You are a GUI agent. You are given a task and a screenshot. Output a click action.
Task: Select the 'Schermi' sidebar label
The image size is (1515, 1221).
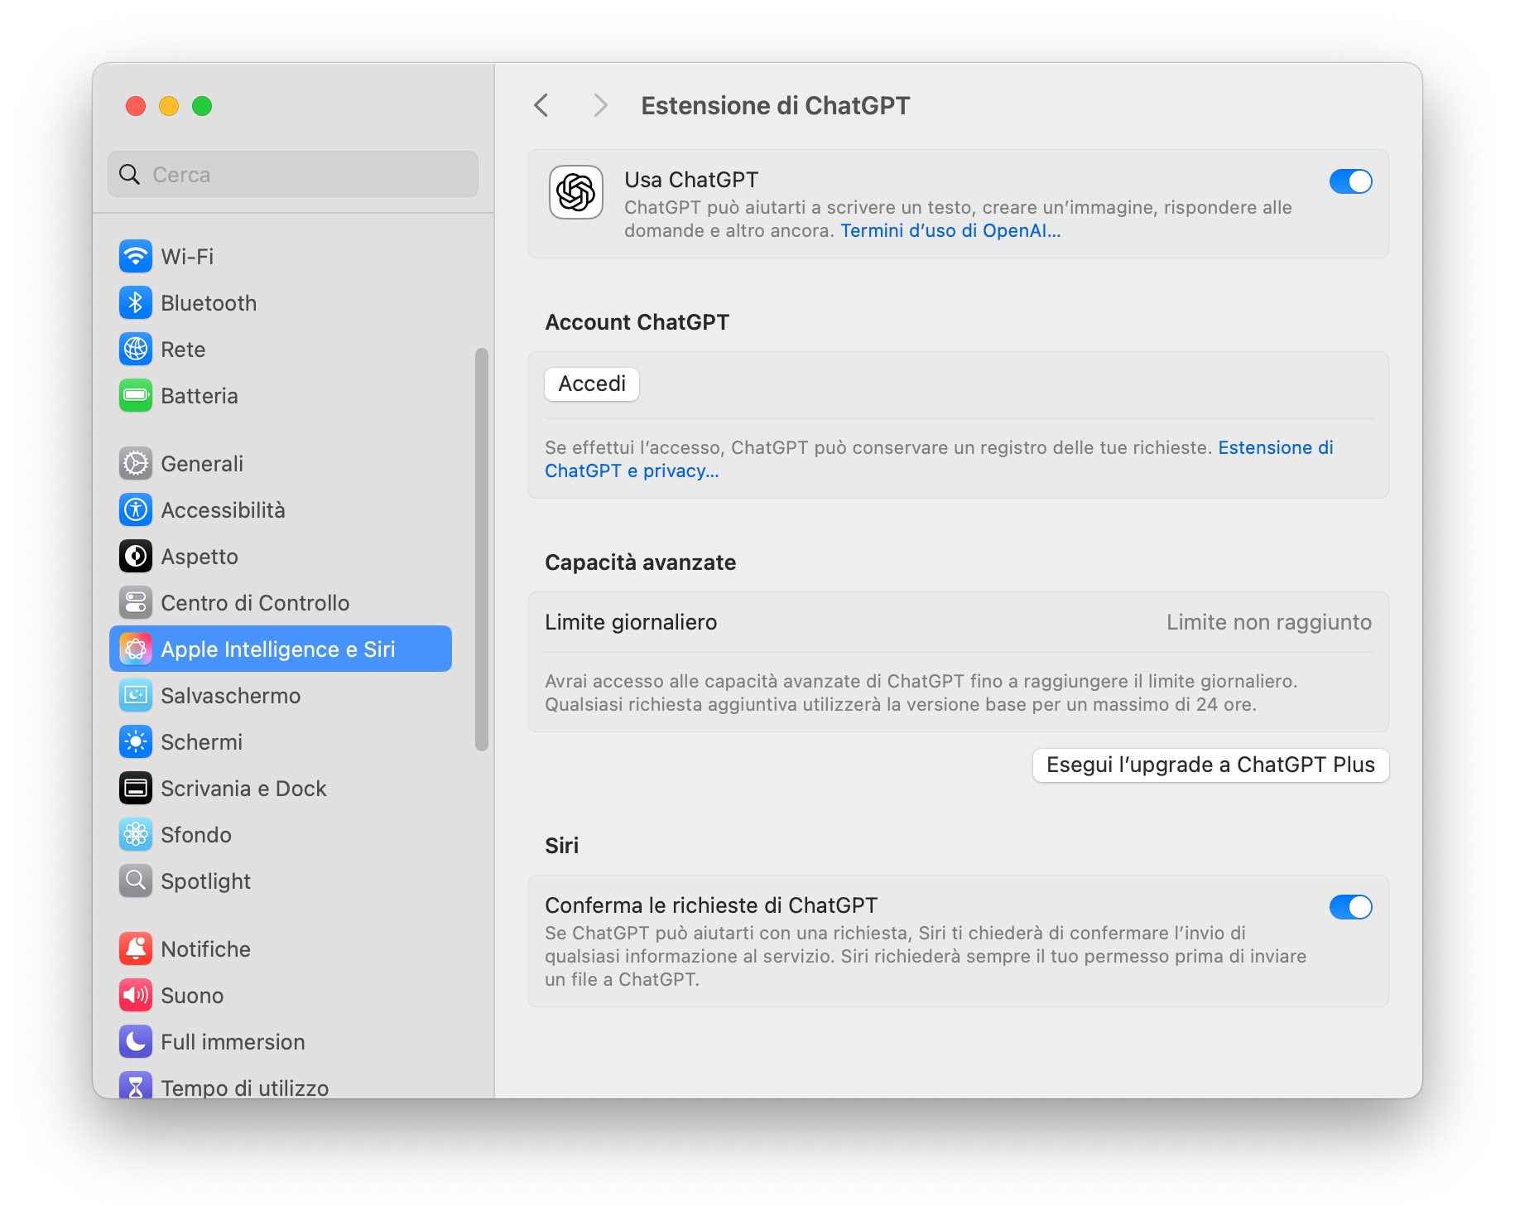(x=202, y=742)
